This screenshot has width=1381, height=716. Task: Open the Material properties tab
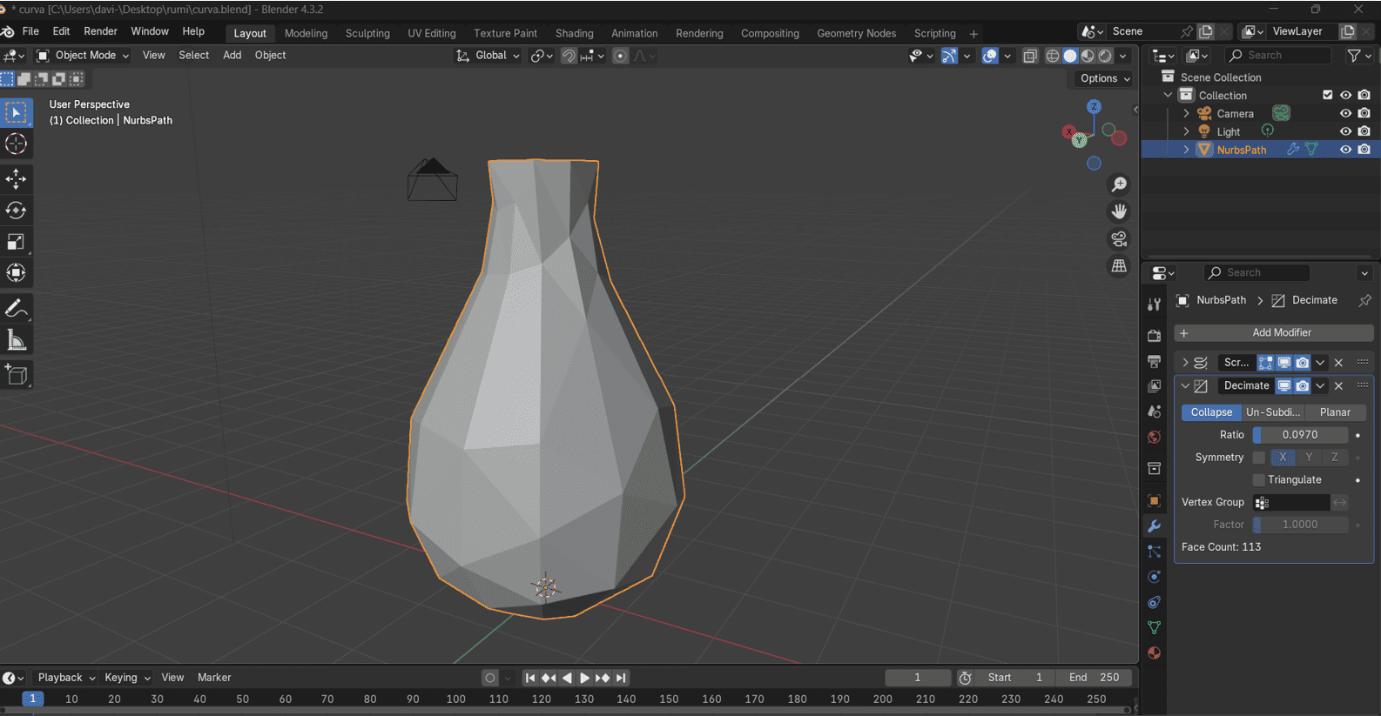(x=1155, y=652)
